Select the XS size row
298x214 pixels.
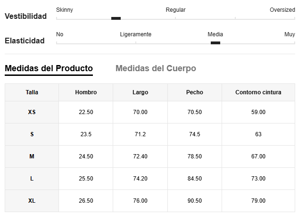[x=150, y=112]
